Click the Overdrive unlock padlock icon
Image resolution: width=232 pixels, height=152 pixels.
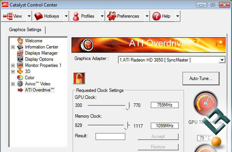pos(79,78)
